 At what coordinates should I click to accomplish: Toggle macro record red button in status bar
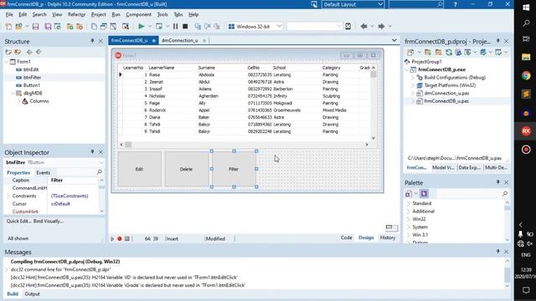point(119,238)
